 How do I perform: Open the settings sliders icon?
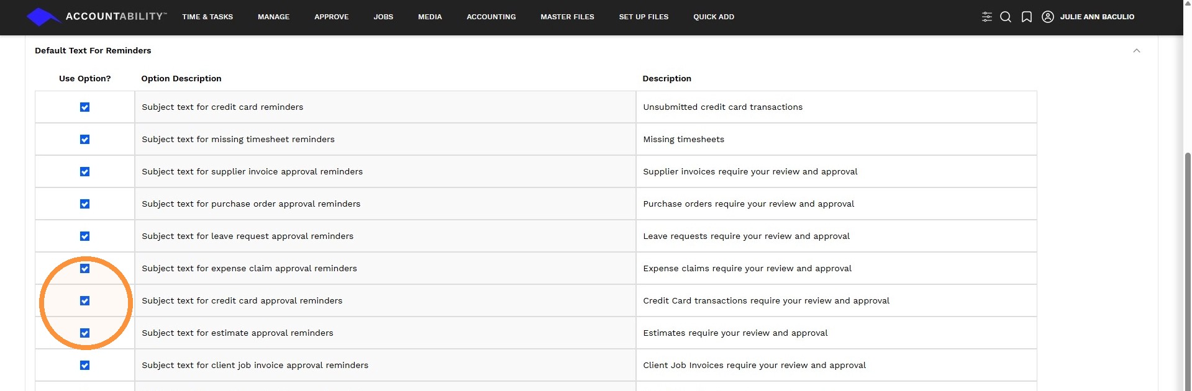(987, 17)
